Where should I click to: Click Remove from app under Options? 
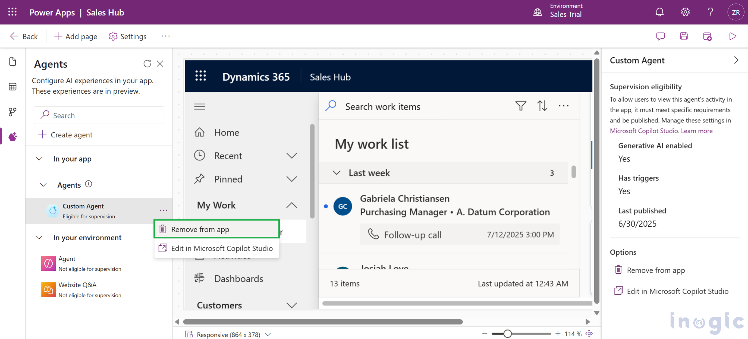[650, 270]
